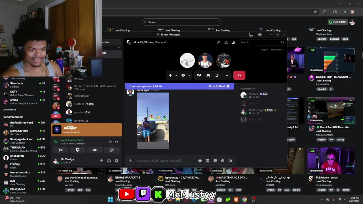Bookmark the page with Chrome's star icon
363x204 pixels.
click(x=315, y=12)
